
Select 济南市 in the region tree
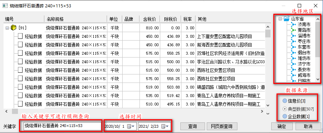coord(304,25)
